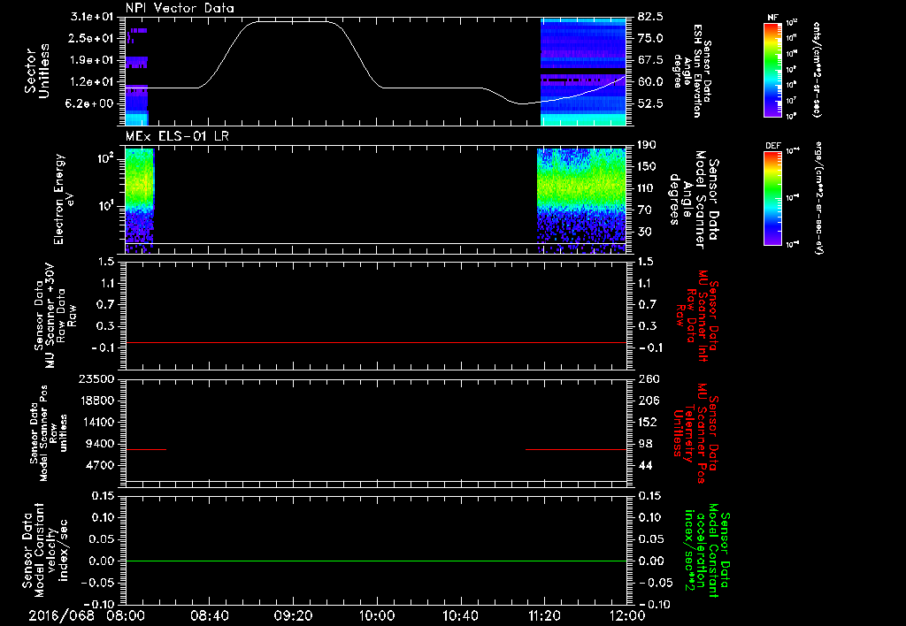Viewport: 906px width, 626px height.
Task: Click the '3.1e+01' sector tick label
Action: click(91, 16)
